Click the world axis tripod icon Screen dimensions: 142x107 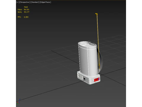pos(18,101)
